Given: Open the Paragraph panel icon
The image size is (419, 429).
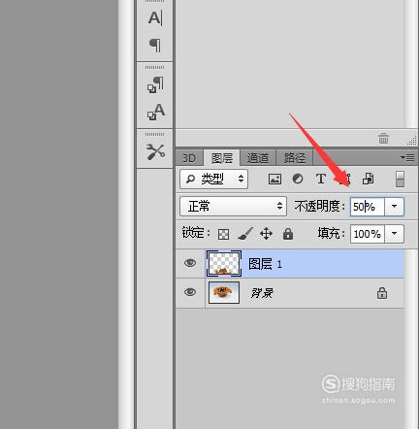Looking at the screenshot, I should coord(155,45).
